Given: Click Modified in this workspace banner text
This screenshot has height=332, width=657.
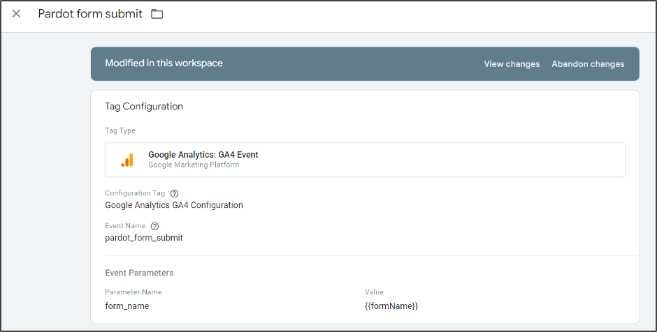Looking at the screenshot, I should (x=164, y=63).
